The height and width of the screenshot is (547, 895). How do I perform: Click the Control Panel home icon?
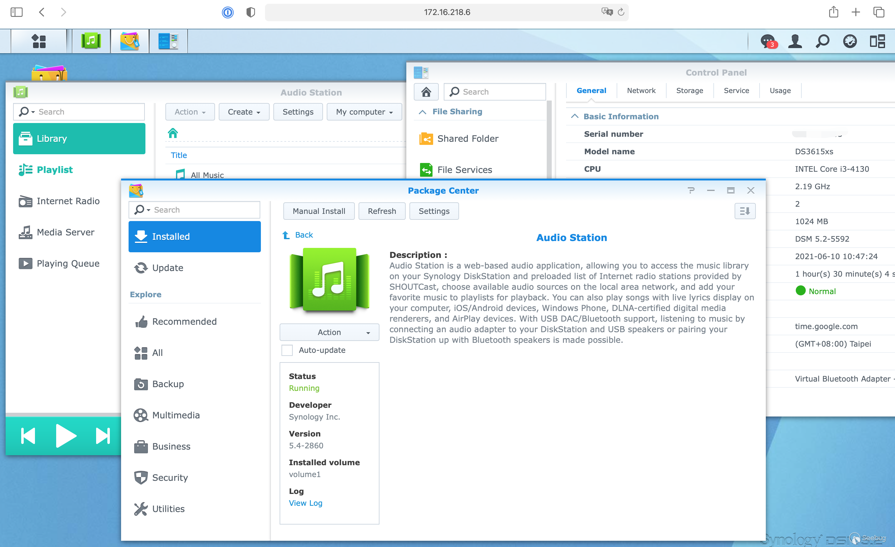point(426,91)
